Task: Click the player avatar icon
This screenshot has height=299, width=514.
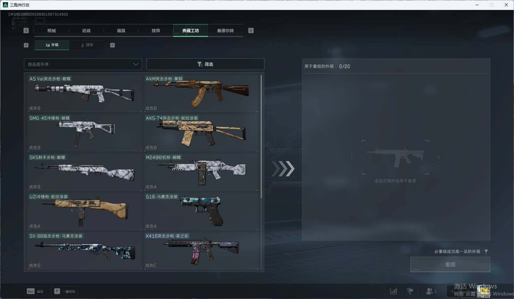Action: click(x=483, y=291)
